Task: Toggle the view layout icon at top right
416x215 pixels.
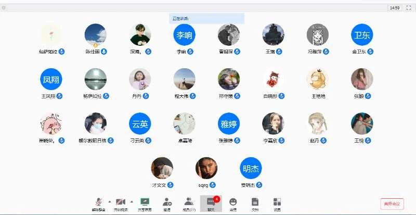Action: click(408, 8)
